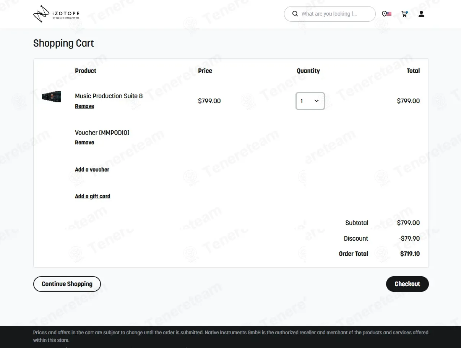Click the Discount label

click(x=356, y=238)
